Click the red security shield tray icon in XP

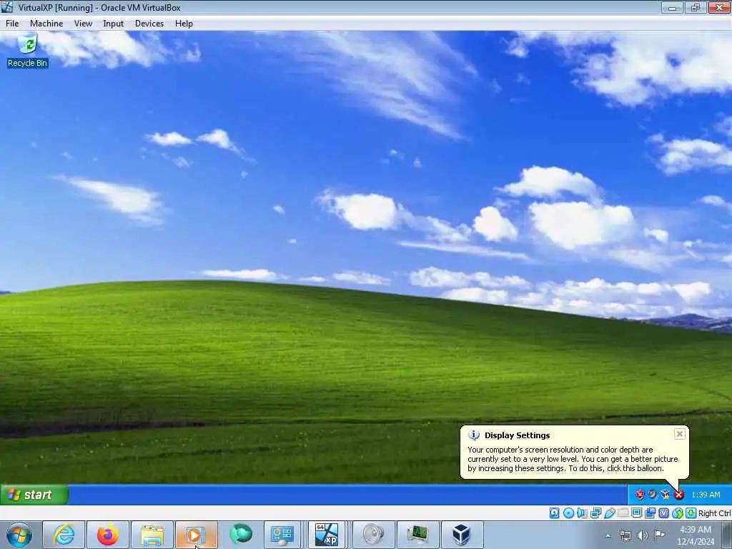point(640,495)
